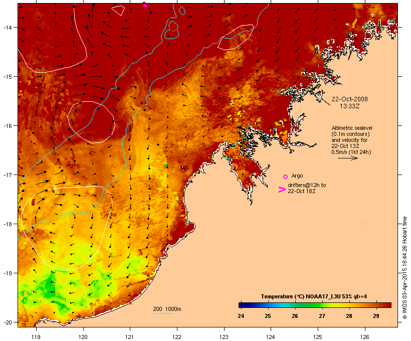Click the '22-Oct-2008' date text
Viewport: 411px width, 341px height.
(x=350, y=99)
